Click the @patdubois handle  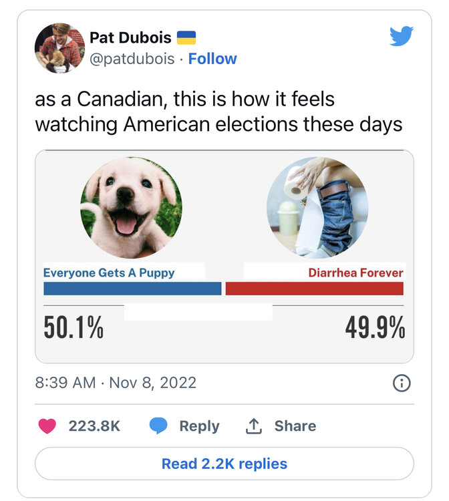click(x=133, y=59)
